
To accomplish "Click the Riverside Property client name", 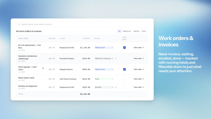I will point(67,59).
